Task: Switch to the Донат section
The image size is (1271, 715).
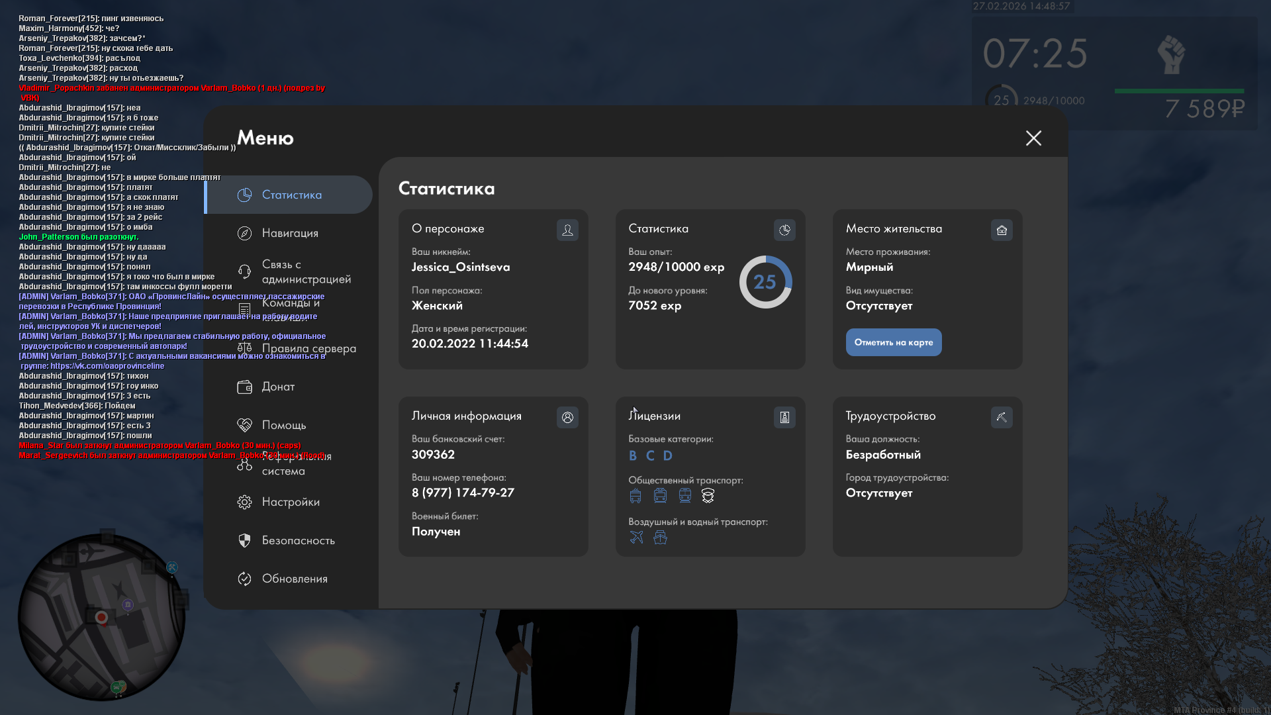Action: [278, 387]
